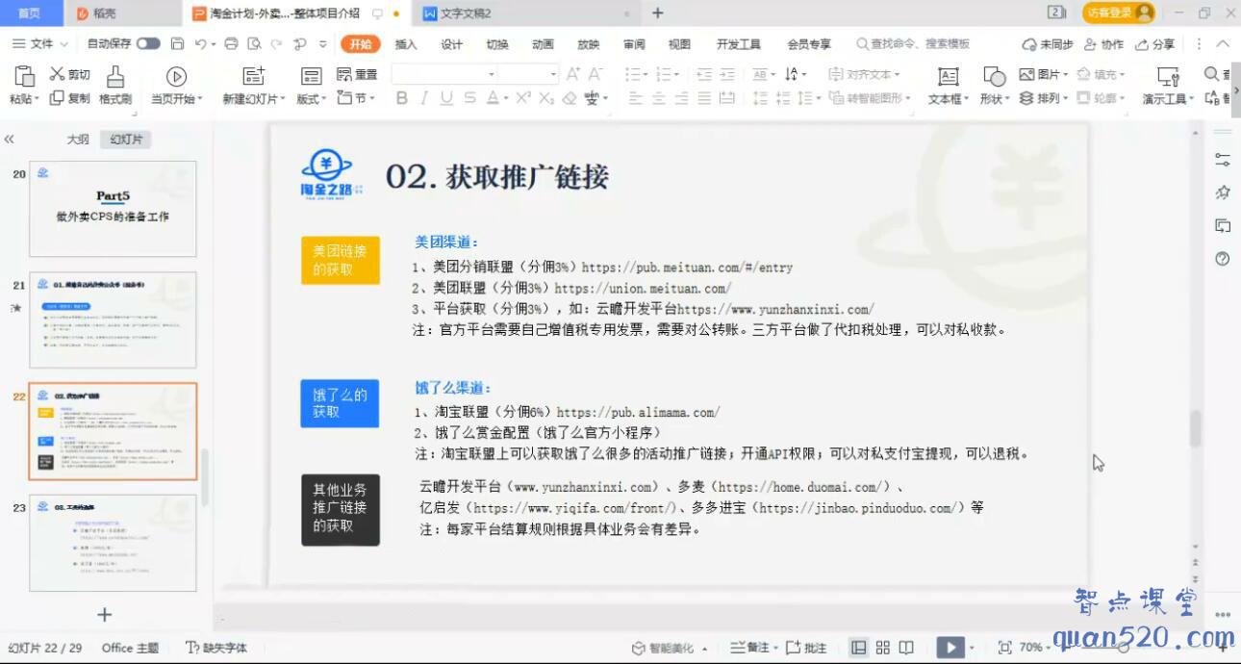Toggle Bold formatting
This screenshot has width=1241, height=664.
point(402,98)
